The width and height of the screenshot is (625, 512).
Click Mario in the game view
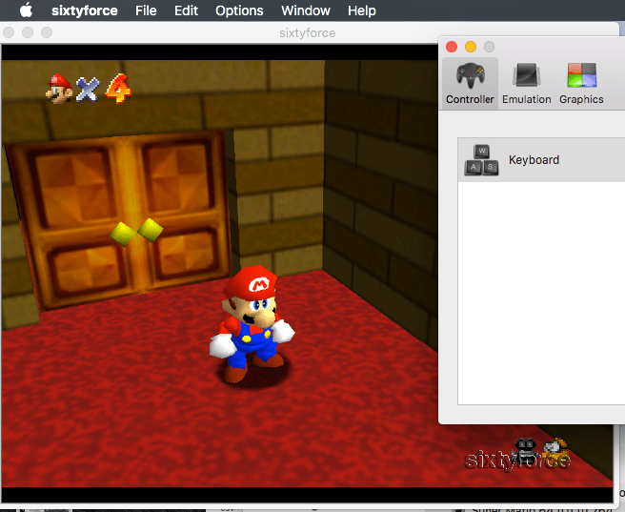point(252,324)
